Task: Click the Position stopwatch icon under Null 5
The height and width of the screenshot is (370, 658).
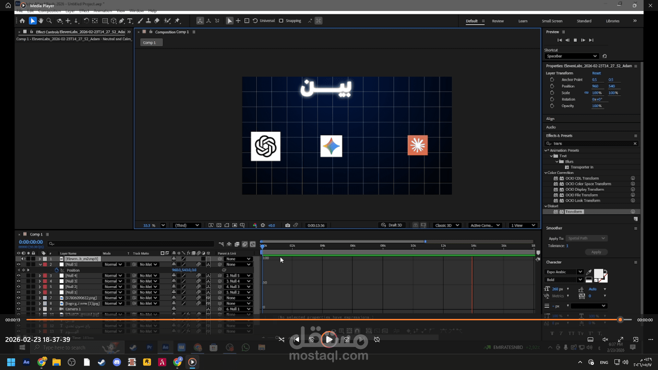Action: coord(57,270)
